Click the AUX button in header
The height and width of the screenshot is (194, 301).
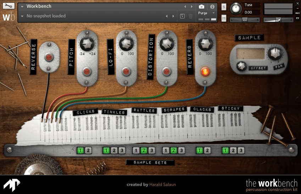[x=297, y=13]
